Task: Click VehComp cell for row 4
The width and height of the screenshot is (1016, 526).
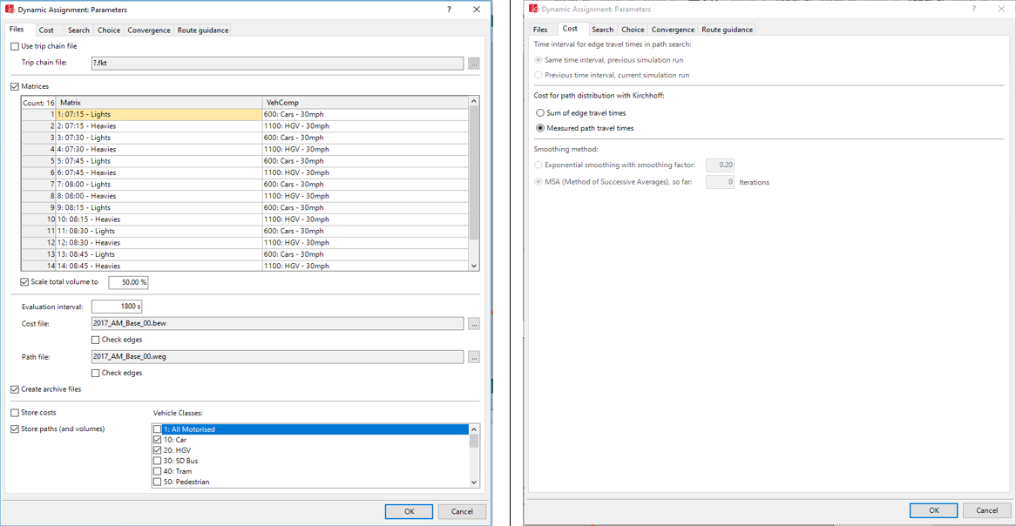Action: coord(365,149)
